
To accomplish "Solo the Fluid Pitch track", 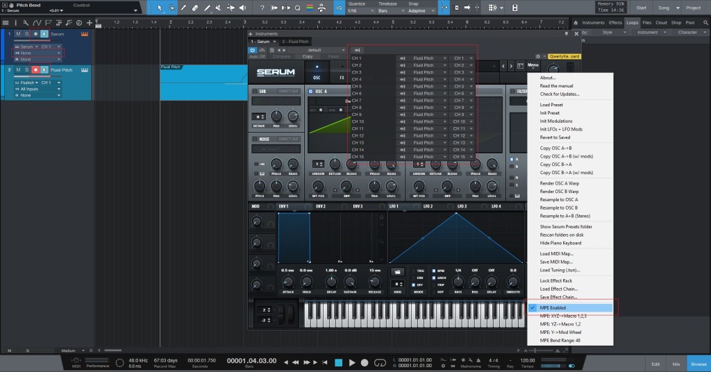I will coord(27,70).
